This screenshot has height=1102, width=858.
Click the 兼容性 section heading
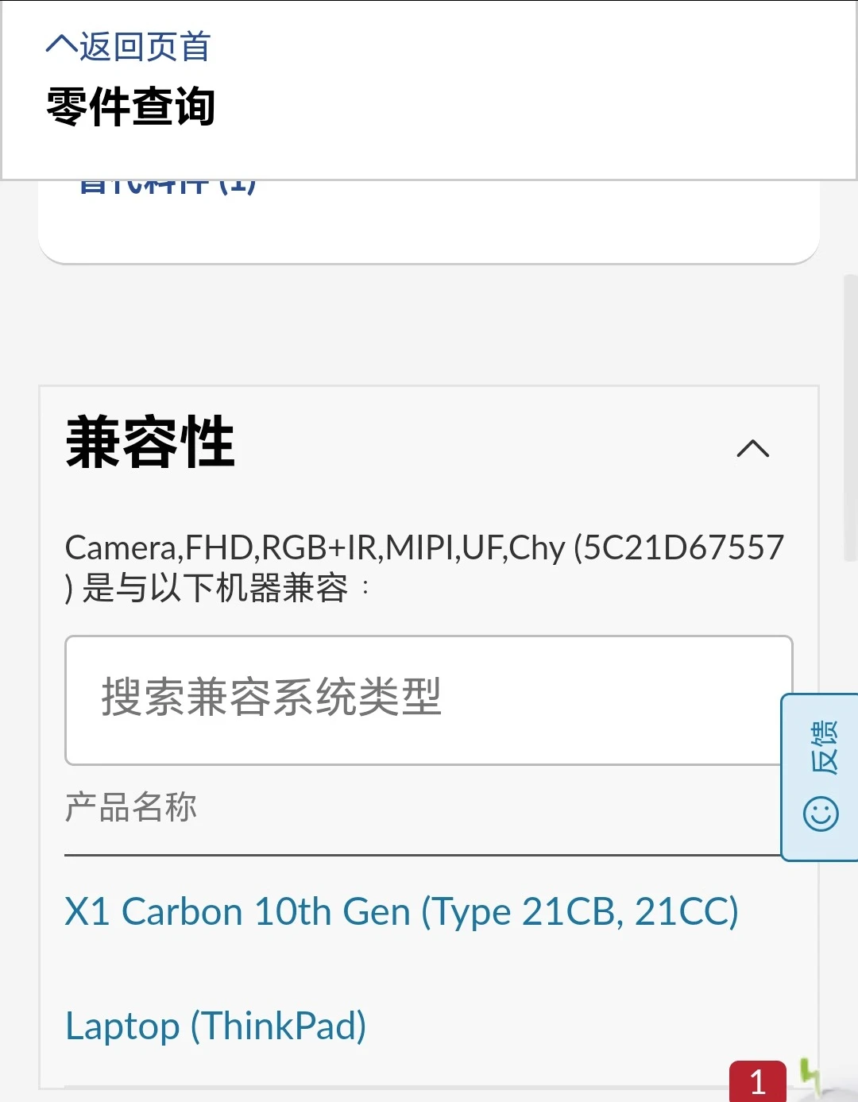(x=150, y=443)
